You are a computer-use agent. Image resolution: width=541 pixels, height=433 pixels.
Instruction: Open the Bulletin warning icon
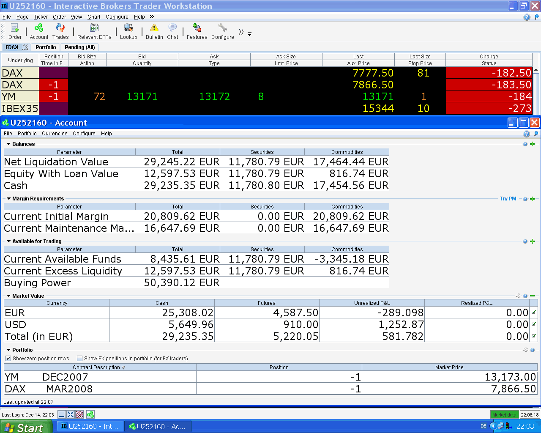154,28
